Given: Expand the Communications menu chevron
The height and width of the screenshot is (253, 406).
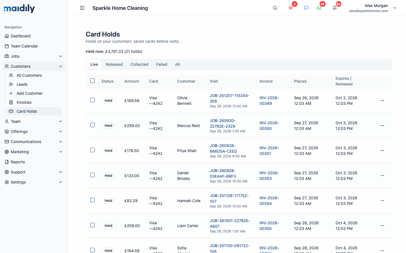Looking at the screenshot, I should click(x=61, y=142).
